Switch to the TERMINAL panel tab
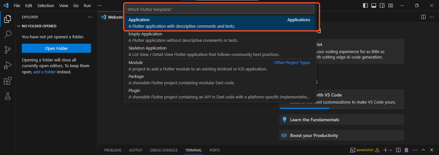 pos(193,150)
